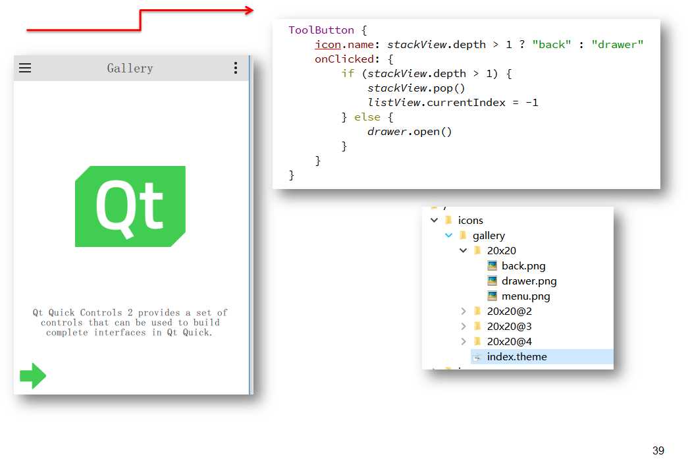688x463 pixels.
Task: Select drawer.png file in the tree
Action: coord(529,281)
